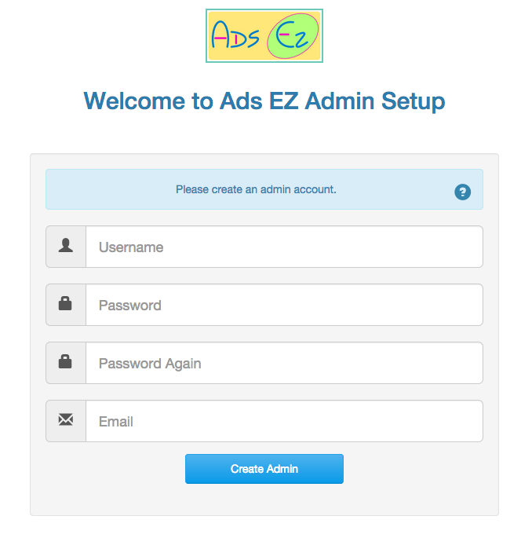Click the word Setup in the heading
Image resolution: width=532 pixels, height=549 pixels.
coord(413,101)
